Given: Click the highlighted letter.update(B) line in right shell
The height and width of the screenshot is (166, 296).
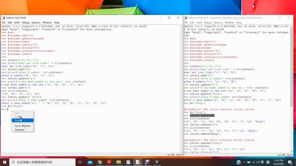Looking at the screenshot, I should point(202,115).
